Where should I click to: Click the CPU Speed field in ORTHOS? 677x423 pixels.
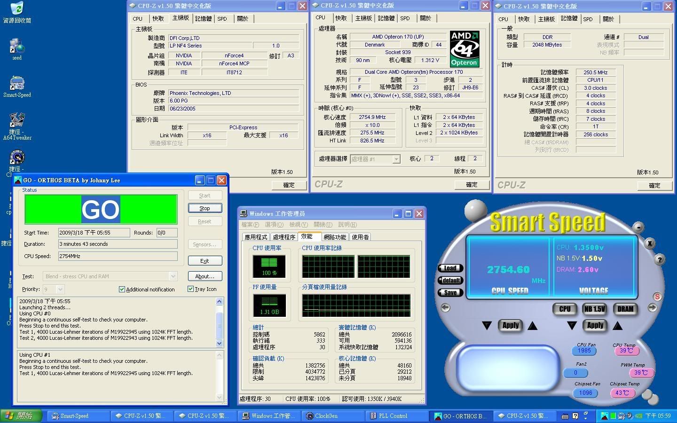(118, 256)
